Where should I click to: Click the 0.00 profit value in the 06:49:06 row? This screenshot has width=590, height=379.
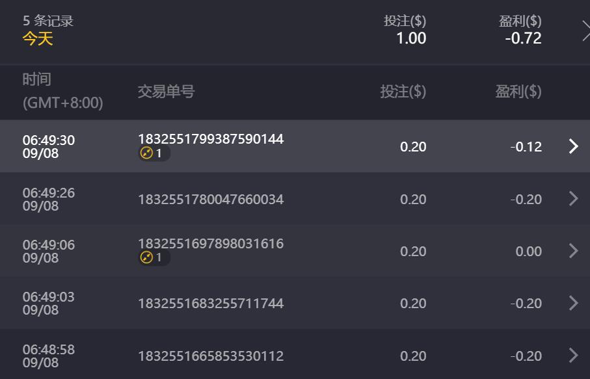(x=528, y=252)
